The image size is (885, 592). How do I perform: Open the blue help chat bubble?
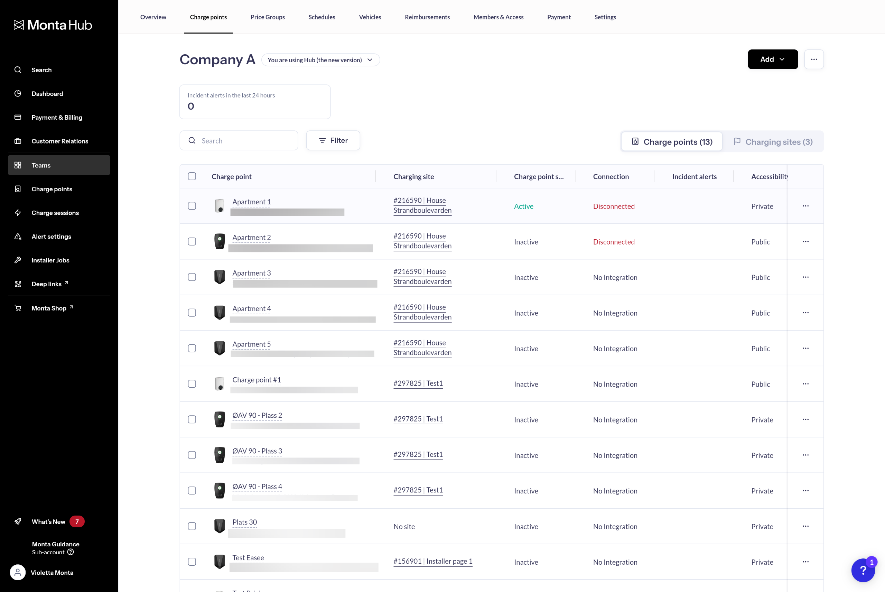863,570
